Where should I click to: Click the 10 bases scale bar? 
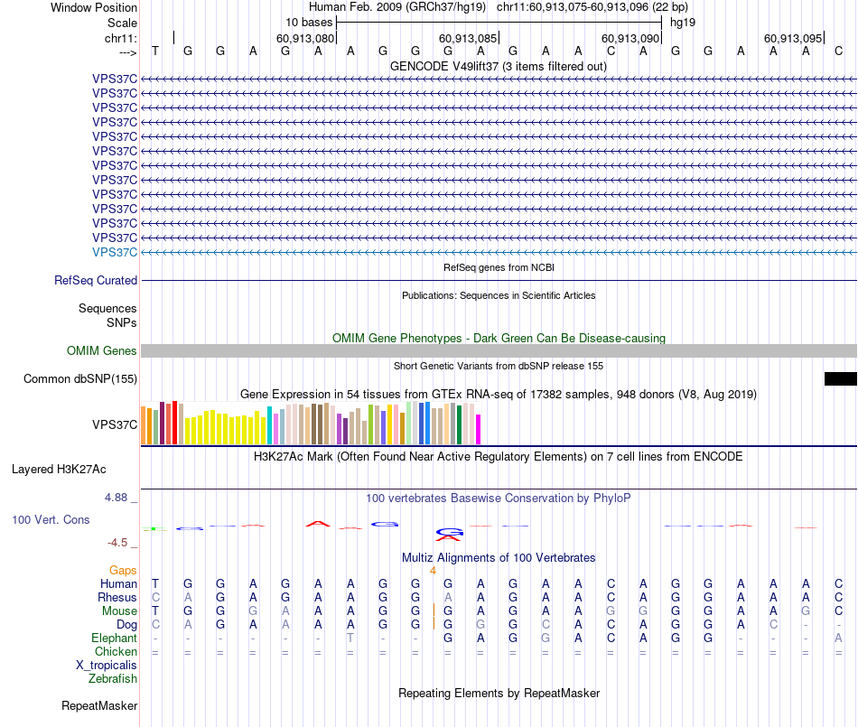point(499,23)
